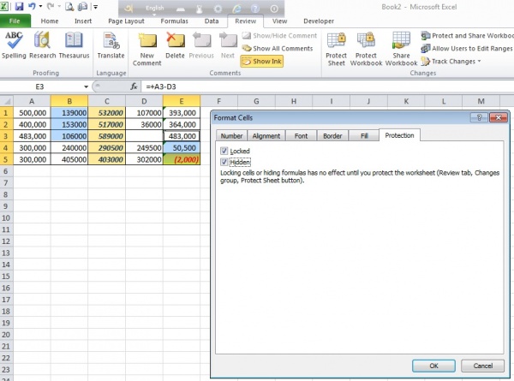
Task: Click the Format Cells help button
Action: pos(479,117)
